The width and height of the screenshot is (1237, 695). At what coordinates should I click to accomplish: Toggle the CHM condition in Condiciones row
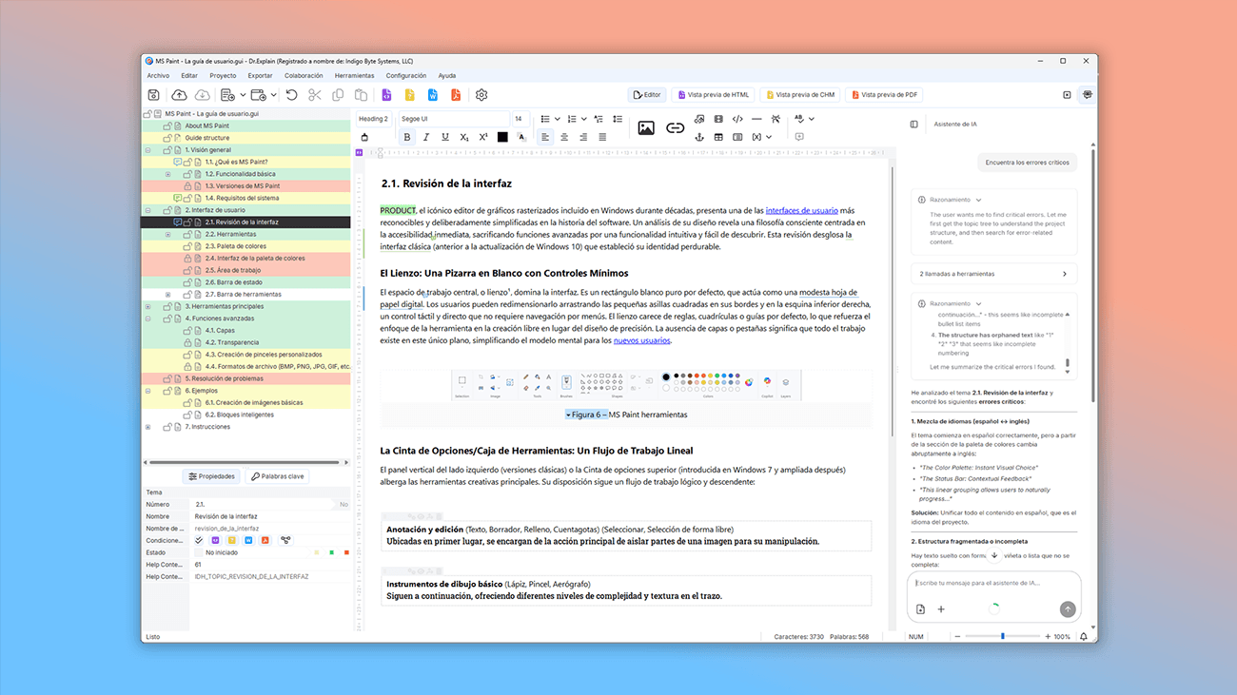[231, 540]
